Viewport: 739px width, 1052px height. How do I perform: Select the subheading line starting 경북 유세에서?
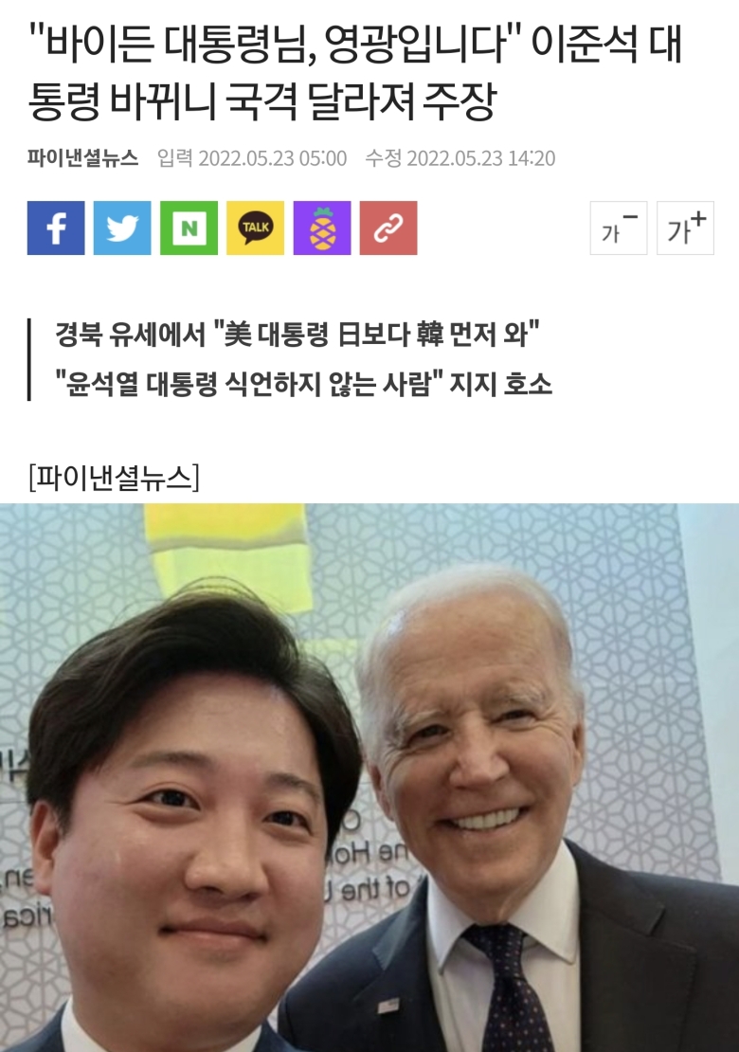(297, 334)
